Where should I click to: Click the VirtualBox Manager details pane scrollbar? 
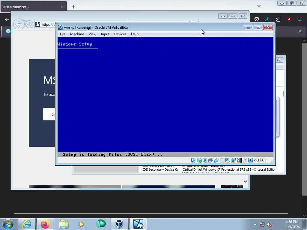pyautogui.click(x=283, y=94)
